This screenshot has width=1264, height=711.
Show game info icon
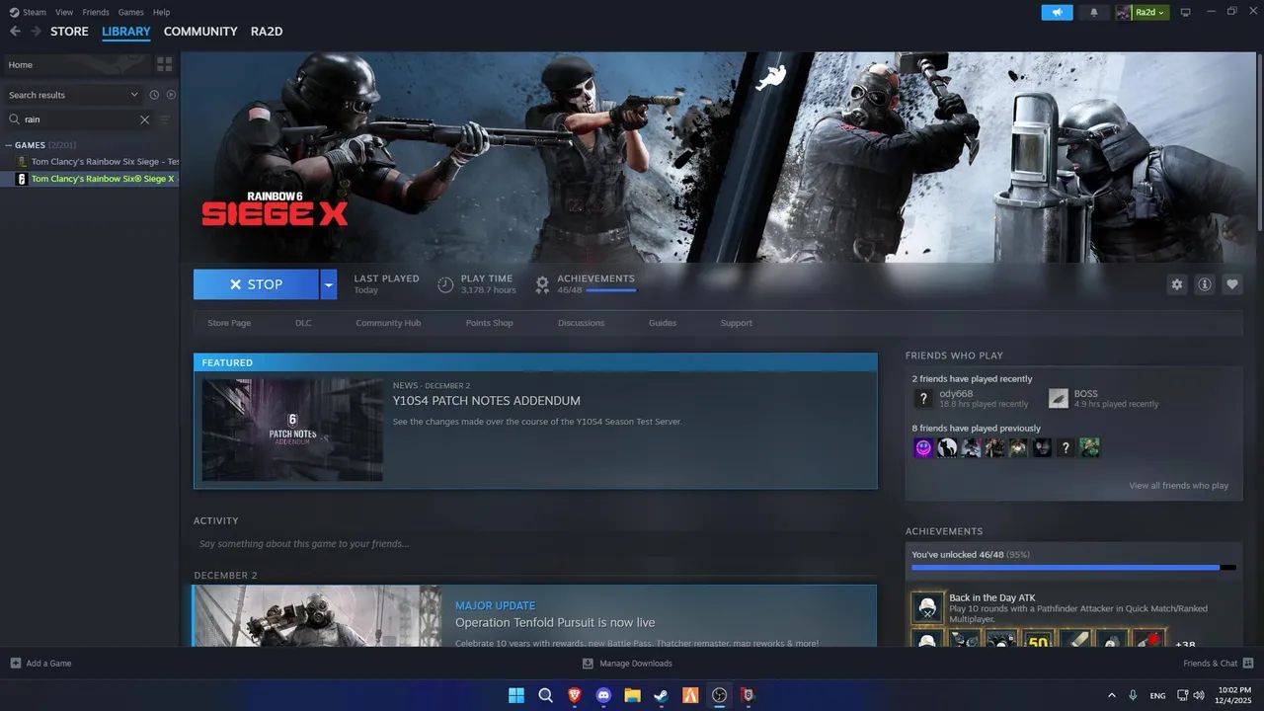(1204, 284)
